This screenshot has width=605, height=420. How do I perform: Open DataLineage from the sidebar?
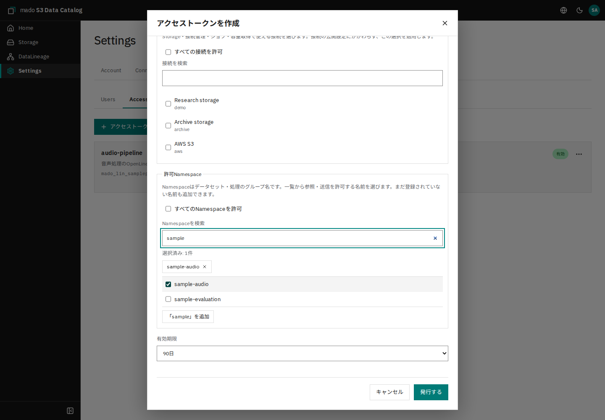pos(40,57)
